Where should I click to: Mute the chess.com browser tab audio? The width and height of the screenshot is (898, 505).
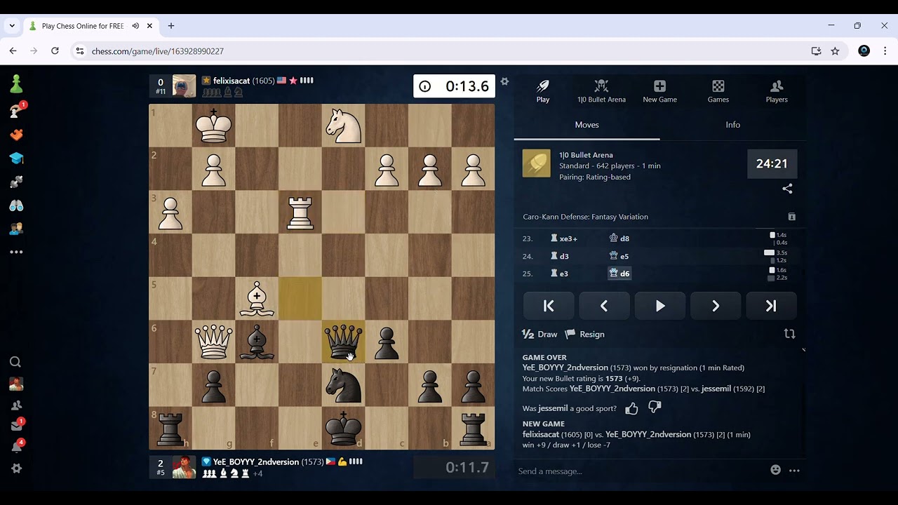click(135, 26)
